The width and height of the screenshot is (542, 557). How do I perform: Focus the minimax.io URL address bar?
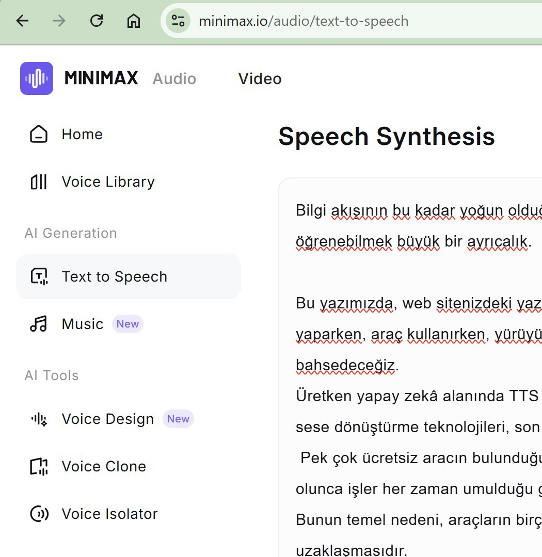pos(336,21)
